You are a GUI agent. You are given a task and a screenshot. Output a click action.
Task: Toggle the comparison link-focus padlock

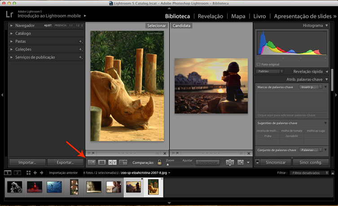coord(159,162)
